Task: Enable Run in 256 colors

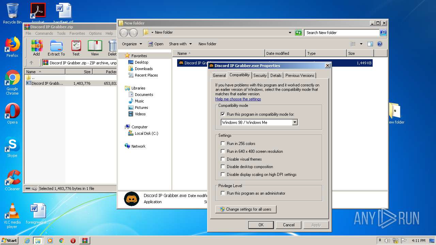Action: pos(223,144)
